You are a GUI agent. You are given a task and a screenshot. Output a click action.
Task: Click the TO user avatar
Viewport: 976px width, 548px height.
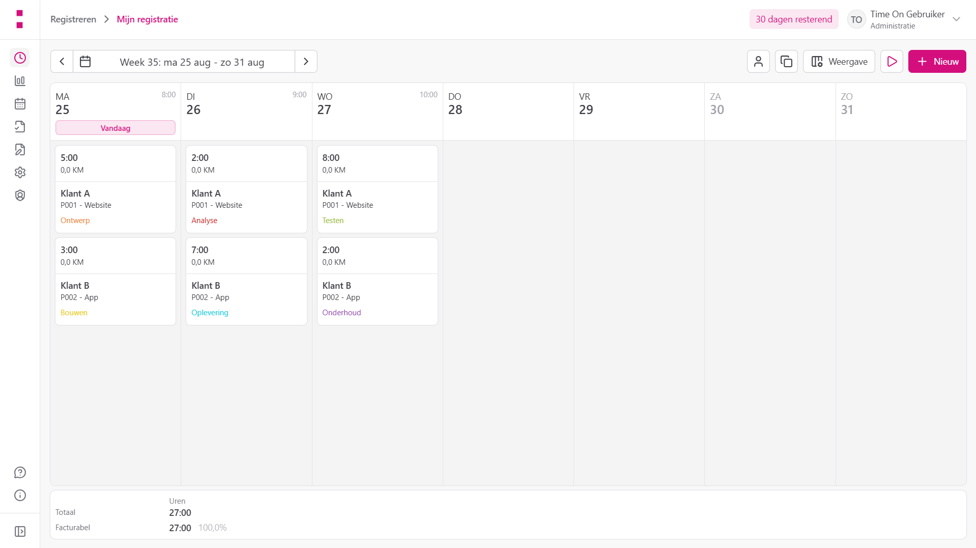(x=856, y=20)
